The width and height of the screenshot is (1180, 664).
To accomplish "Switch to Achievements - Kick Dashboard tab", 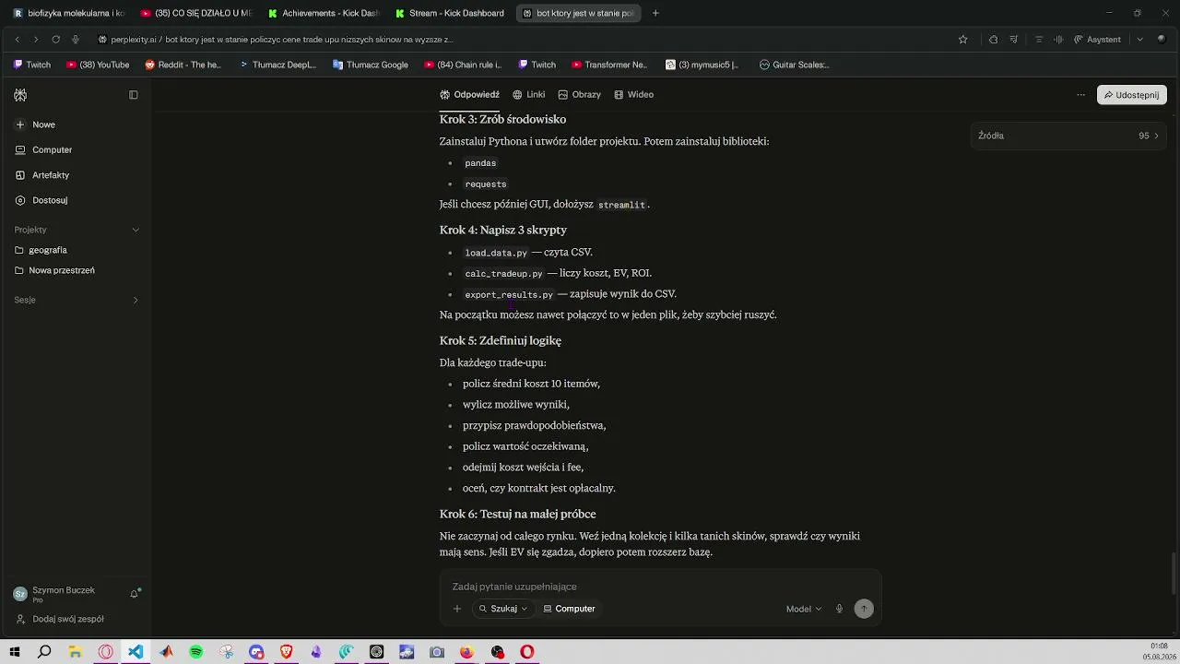I will [323, 13].
